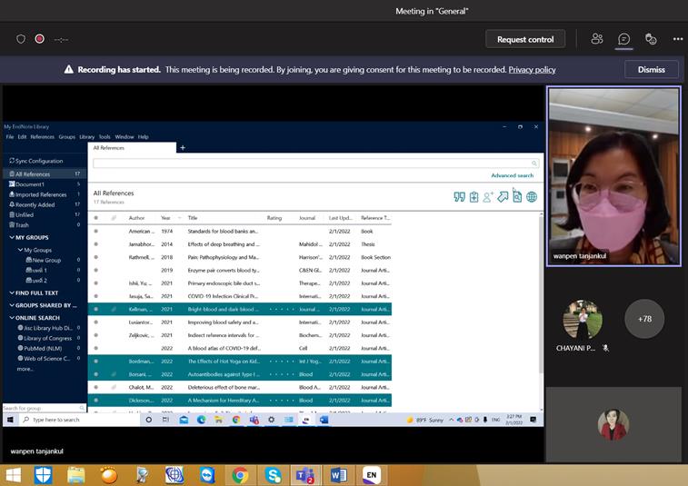
Task: Open the Library menu in EndNote
Action: point(87,137)
